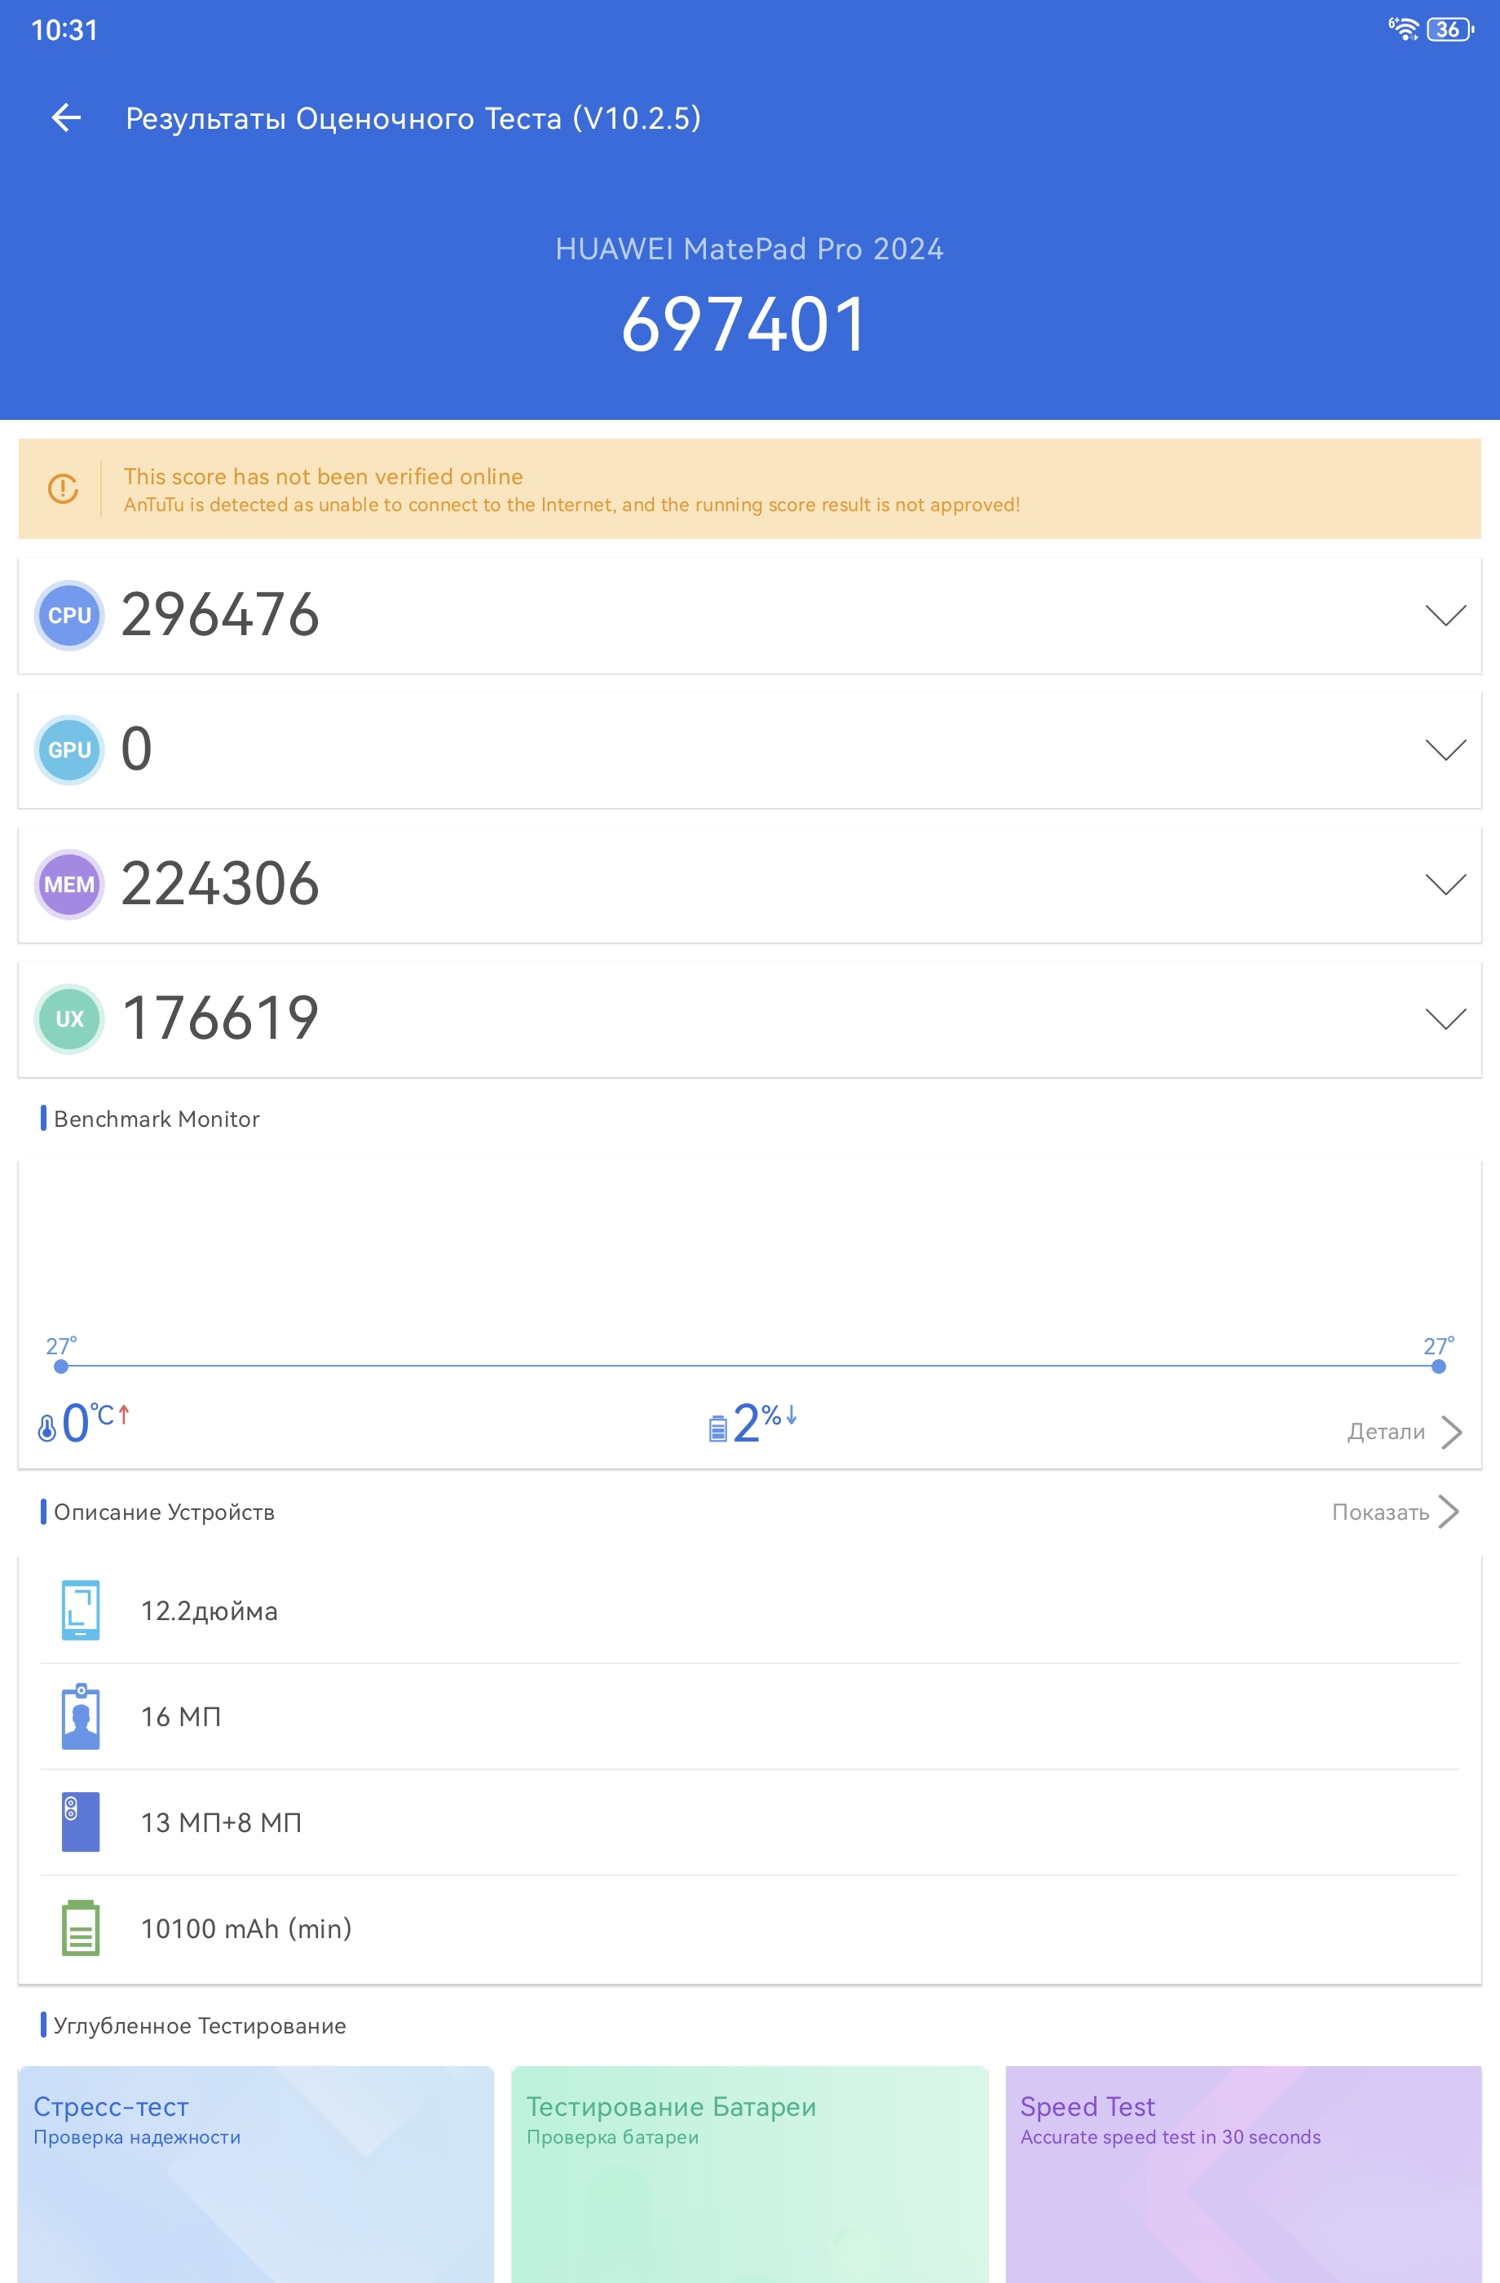This screenshot has width=1500, height=2283.
Task: Expand the MEM score details chevron
Action: pyautogui.click(x=1445, y=885)
